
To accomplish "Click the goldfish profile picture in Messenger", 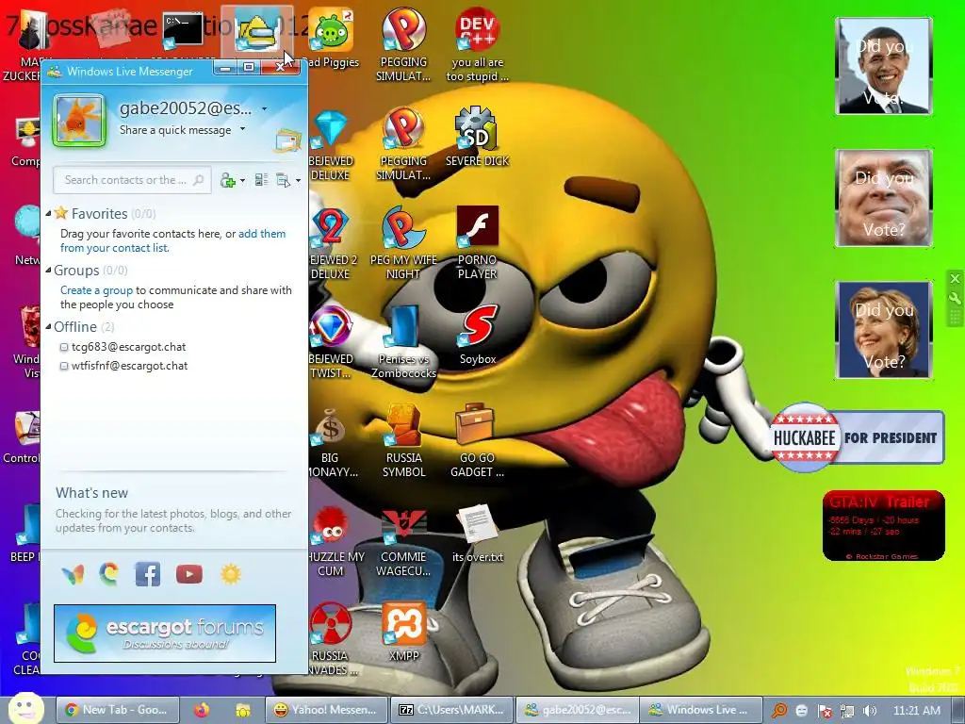I will pyautogui.click(x=79, y=120).
